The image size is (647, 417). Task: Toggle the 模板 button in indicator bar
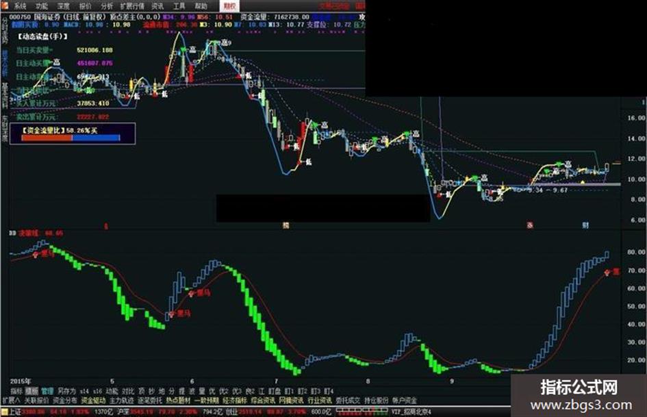tap(31, 390)
